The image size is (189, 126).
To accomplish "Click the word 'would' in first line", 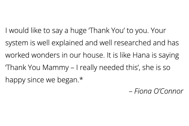I will click(x=19, y=30).
